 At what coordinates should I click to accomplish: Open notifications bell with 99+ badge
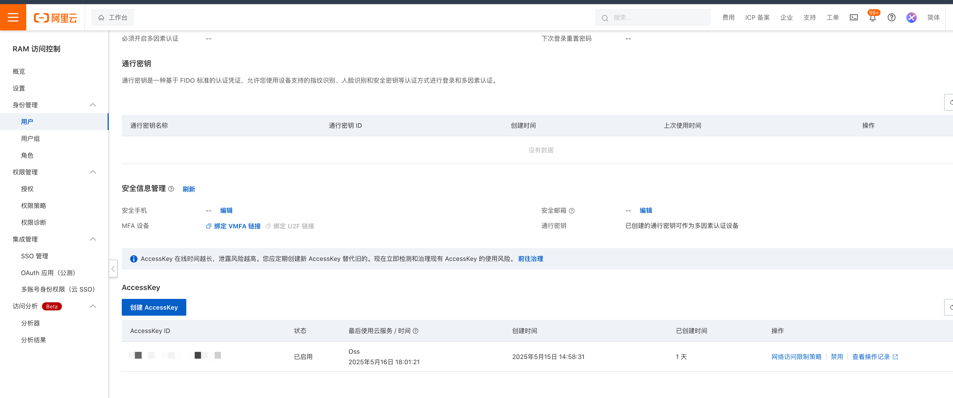[872, 18]
